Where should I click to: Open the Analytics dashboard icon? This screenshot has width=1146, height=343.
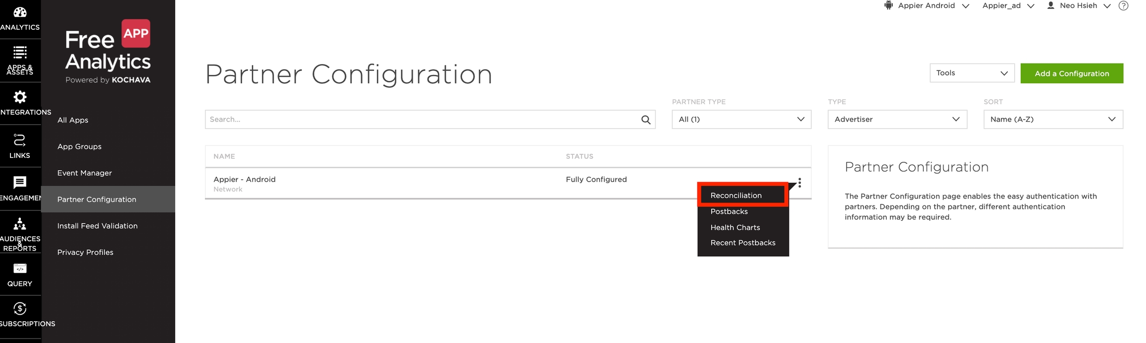pos(20,12)
